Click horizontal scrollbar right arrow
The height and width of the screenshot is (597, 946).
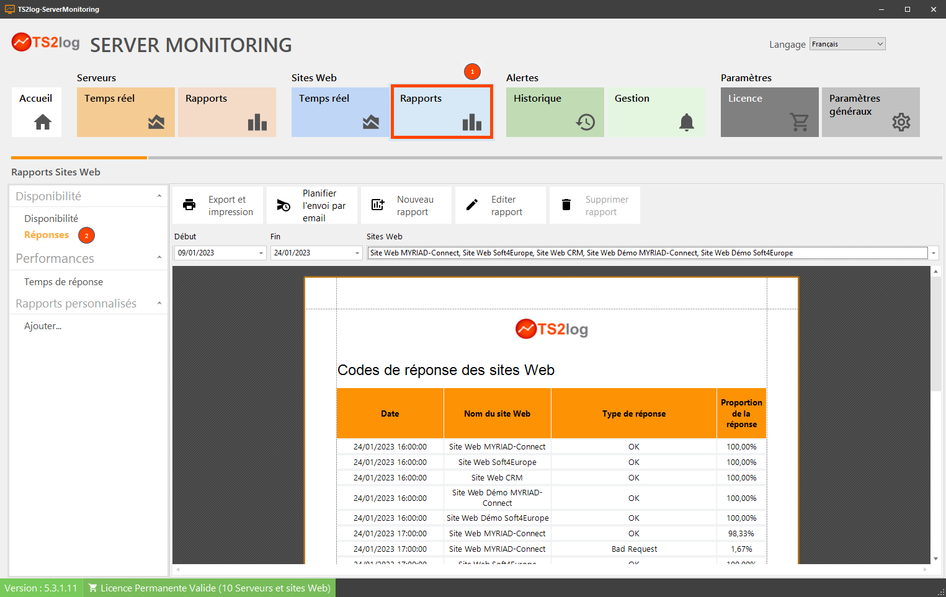[925, 569]
